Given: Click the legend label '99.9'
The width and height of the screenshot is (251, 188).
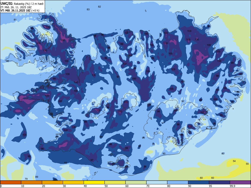Looking at the screenshot, I should [232, 186].
